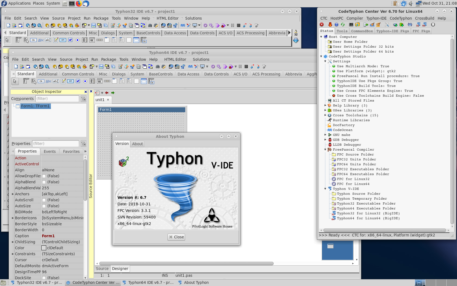
Task: Expand the Anchors property
Action: (x=13, y=194)
